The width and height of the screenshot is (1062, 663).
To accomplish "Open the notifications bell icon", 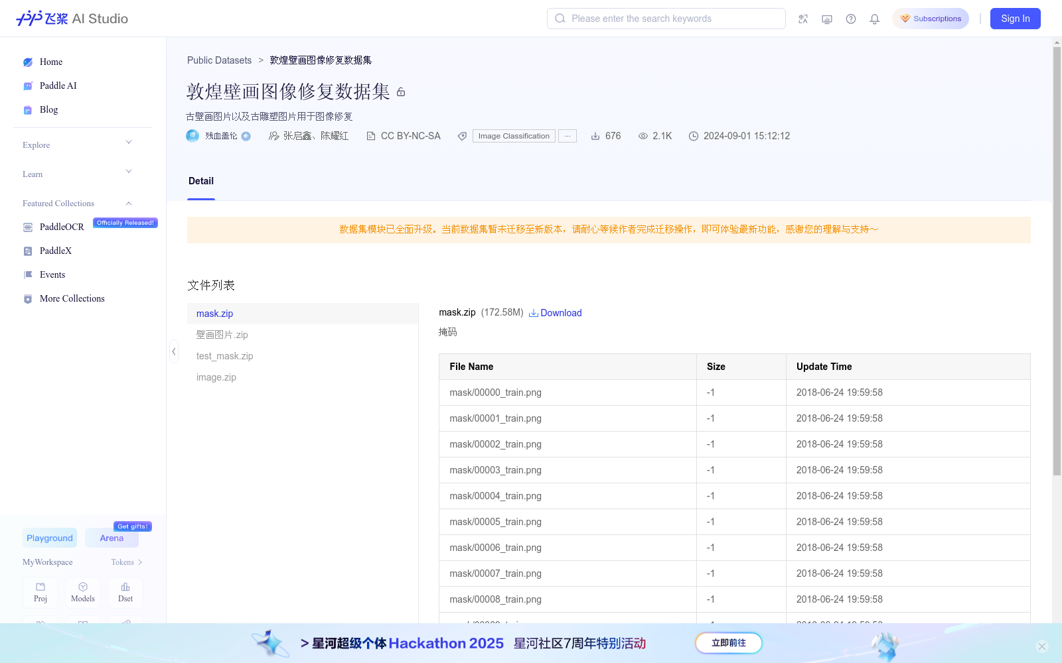I will (875, 19).
